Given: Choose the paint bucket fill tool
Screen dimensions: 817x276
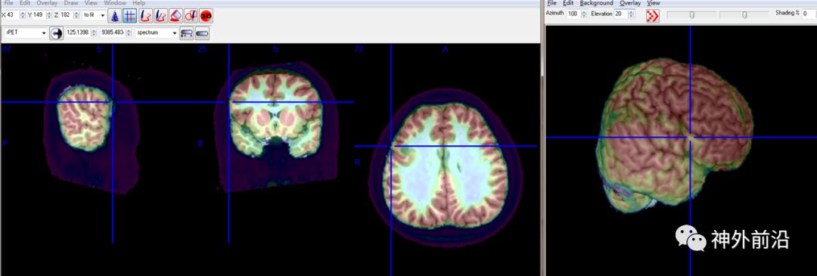Looking at the screenshot, I should [176, 16].
